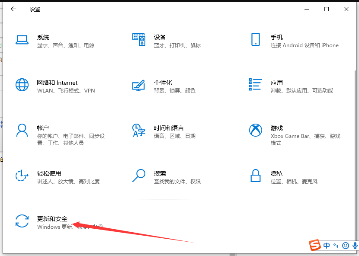359x256 pixels.
Task: Click the 时间和语言 clock icon
Action: click(x=139, y=130)
